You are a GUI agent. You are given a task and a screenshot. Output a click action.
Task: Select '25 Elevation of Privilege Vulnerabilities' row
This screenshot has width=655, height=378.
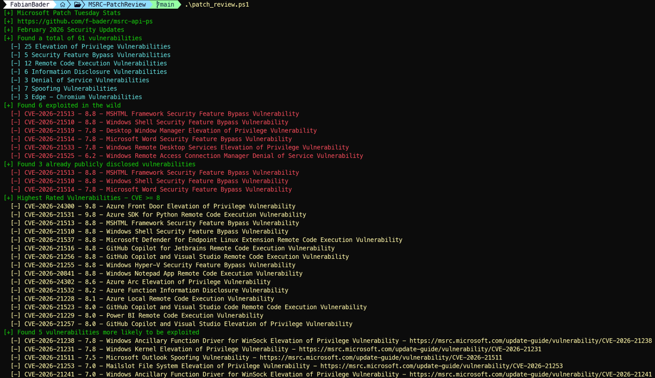point(91,46)
